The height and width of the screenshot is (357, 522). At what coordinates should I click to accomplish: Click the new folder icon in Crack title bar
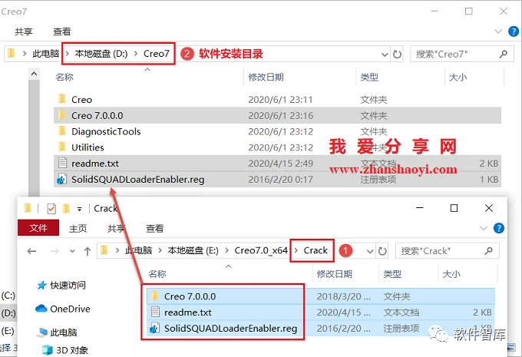(x=66, y=209)
